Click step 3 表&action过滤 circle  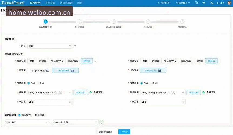[114, 22]
